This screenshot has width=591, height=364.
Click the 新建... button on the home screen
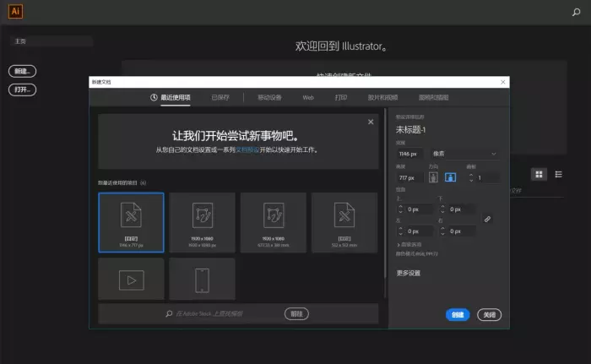pos(22,71)
